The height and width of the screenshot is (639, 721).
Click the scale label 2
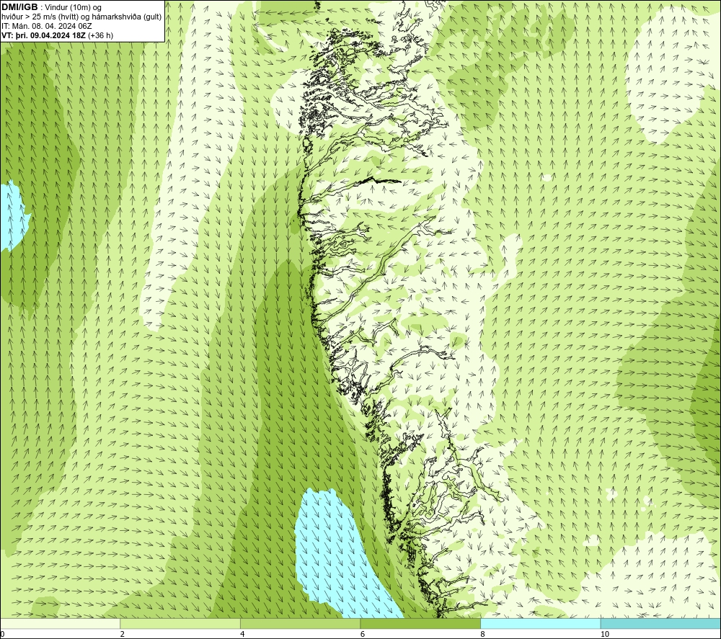pyautogui.click(x=123, y=634)
